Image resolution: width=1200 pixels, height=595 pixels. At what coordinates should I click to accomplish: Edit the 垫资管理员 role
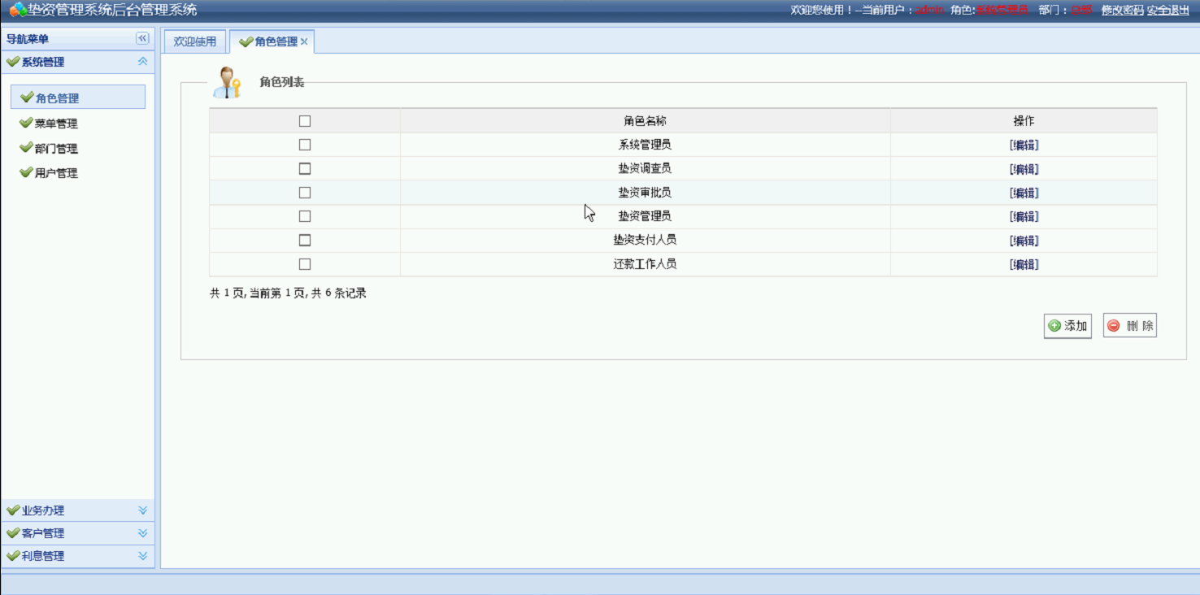coord(1024,217)
